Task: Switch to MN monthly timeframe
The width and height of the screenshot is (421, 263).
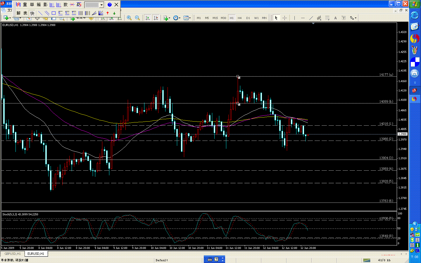Action: [x=264, y=18]
